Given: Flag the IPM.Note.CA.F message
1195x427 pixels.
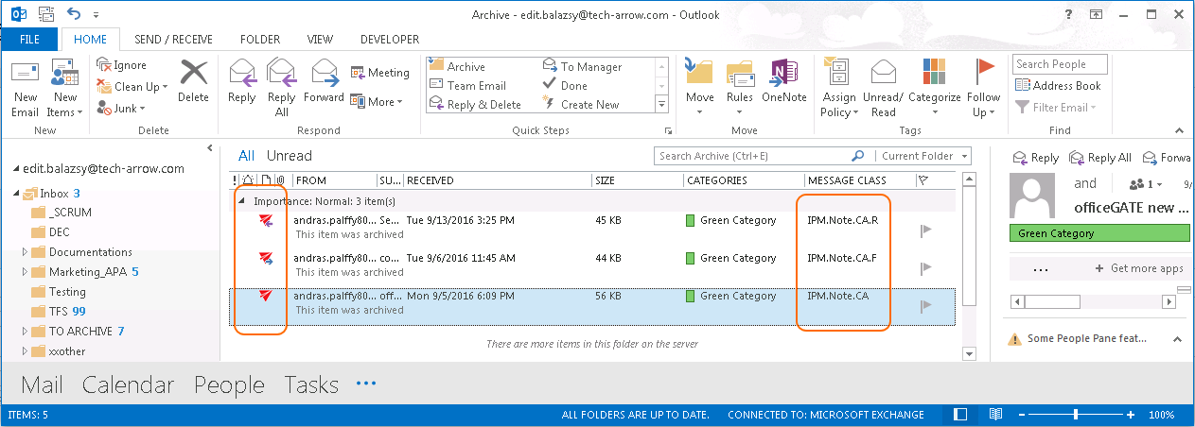Looking at the screenshot, I should pyautogui.click(x=926, y=268).
